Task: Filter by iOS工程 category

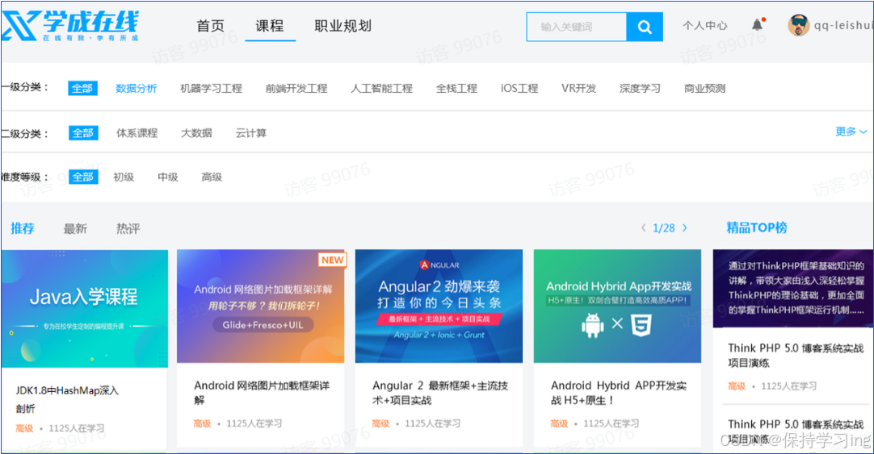Action: (x=519, y=89)
